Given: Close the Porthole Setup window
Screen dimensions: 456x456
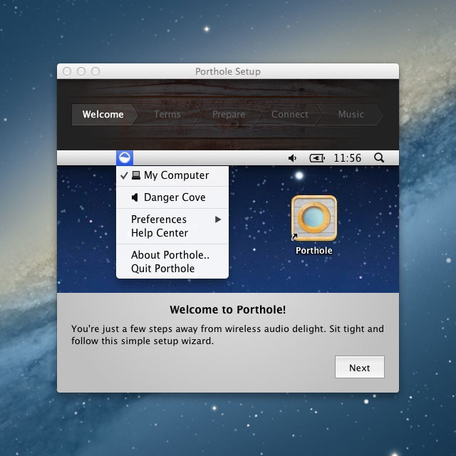Looking at the screenshot, I should click(x=67, y=71).
